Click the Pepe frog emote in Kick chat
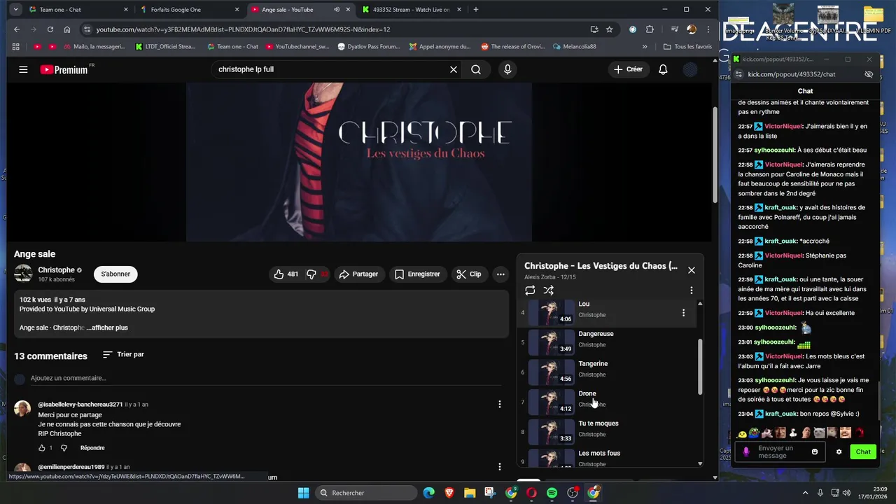Image resolution: width=896 pixels, height=504 pixels. click(754, 433)
